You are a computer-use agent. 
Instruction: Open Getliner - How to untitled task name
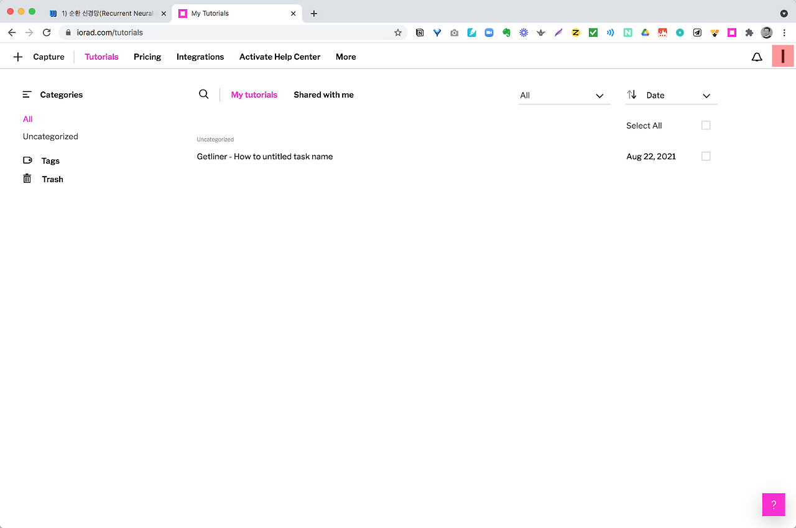(265, 156)
